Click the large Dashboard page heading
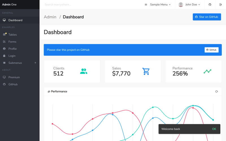This screenshot has height=141, width=226. point(58,32)
